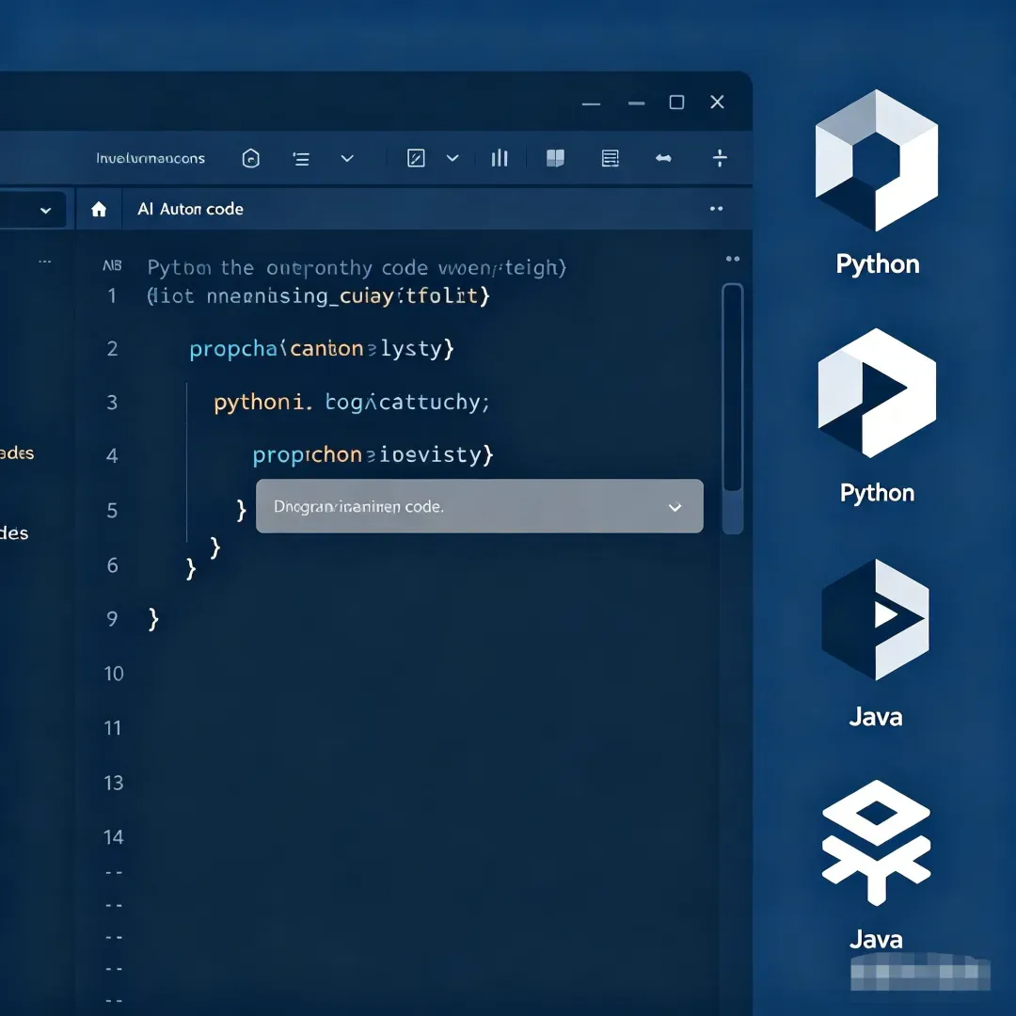
Task: Expand the chevron next to the list icon
Action: point(347,158)
